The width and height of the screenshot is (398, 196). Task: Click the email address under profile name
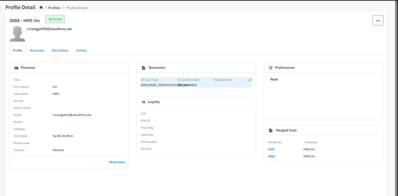pos(49,29)
